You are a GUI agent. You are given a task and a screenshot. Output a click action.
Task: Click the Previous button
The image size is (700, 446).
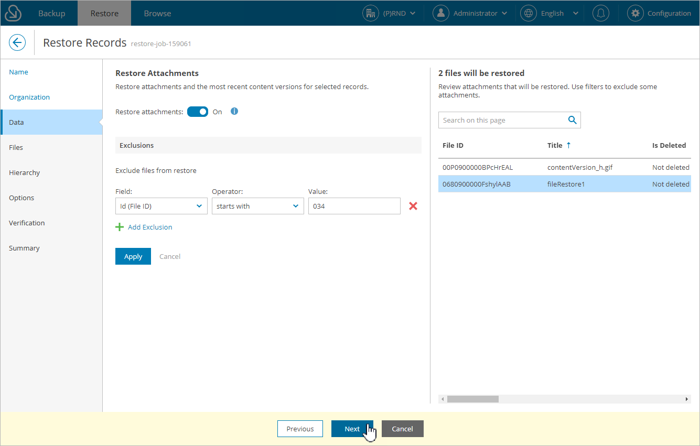coord(300,429)
